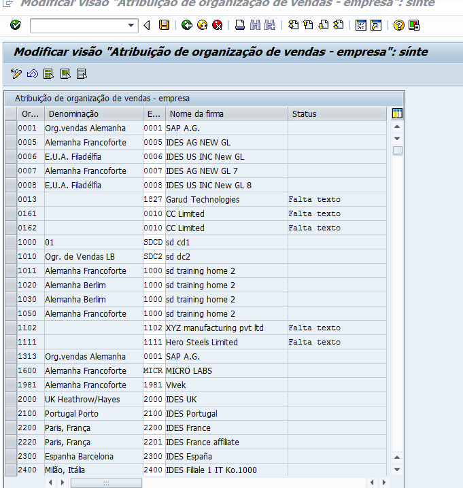Click right-pane horizontal scroll left arrow
Viewport: 463px width, 488px height.
[372, 483]
